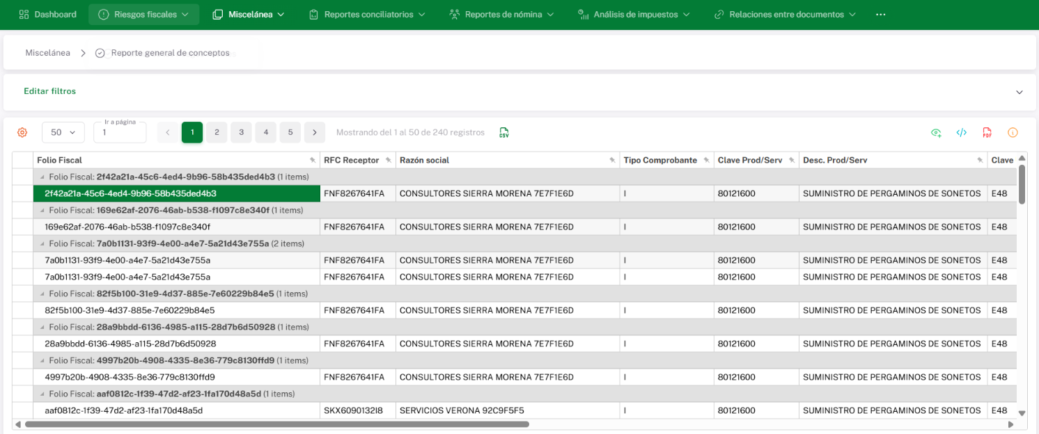Screen dimensions: 1039x434
Task: Click the Miscelánea breadcrumb link
Action: pyautogui.click(x=47, y=53)
